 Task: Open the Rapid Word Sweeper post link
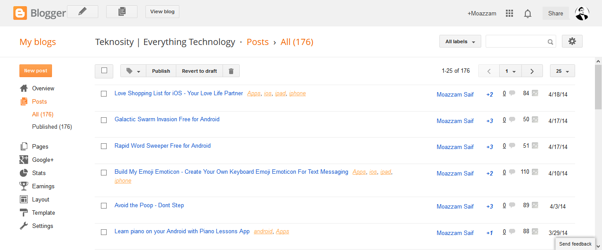[x=163, y=146]
